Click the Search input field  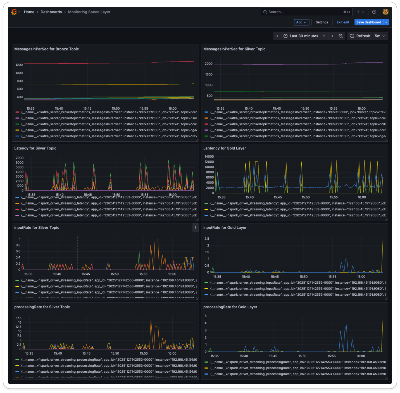click(304, 12)
